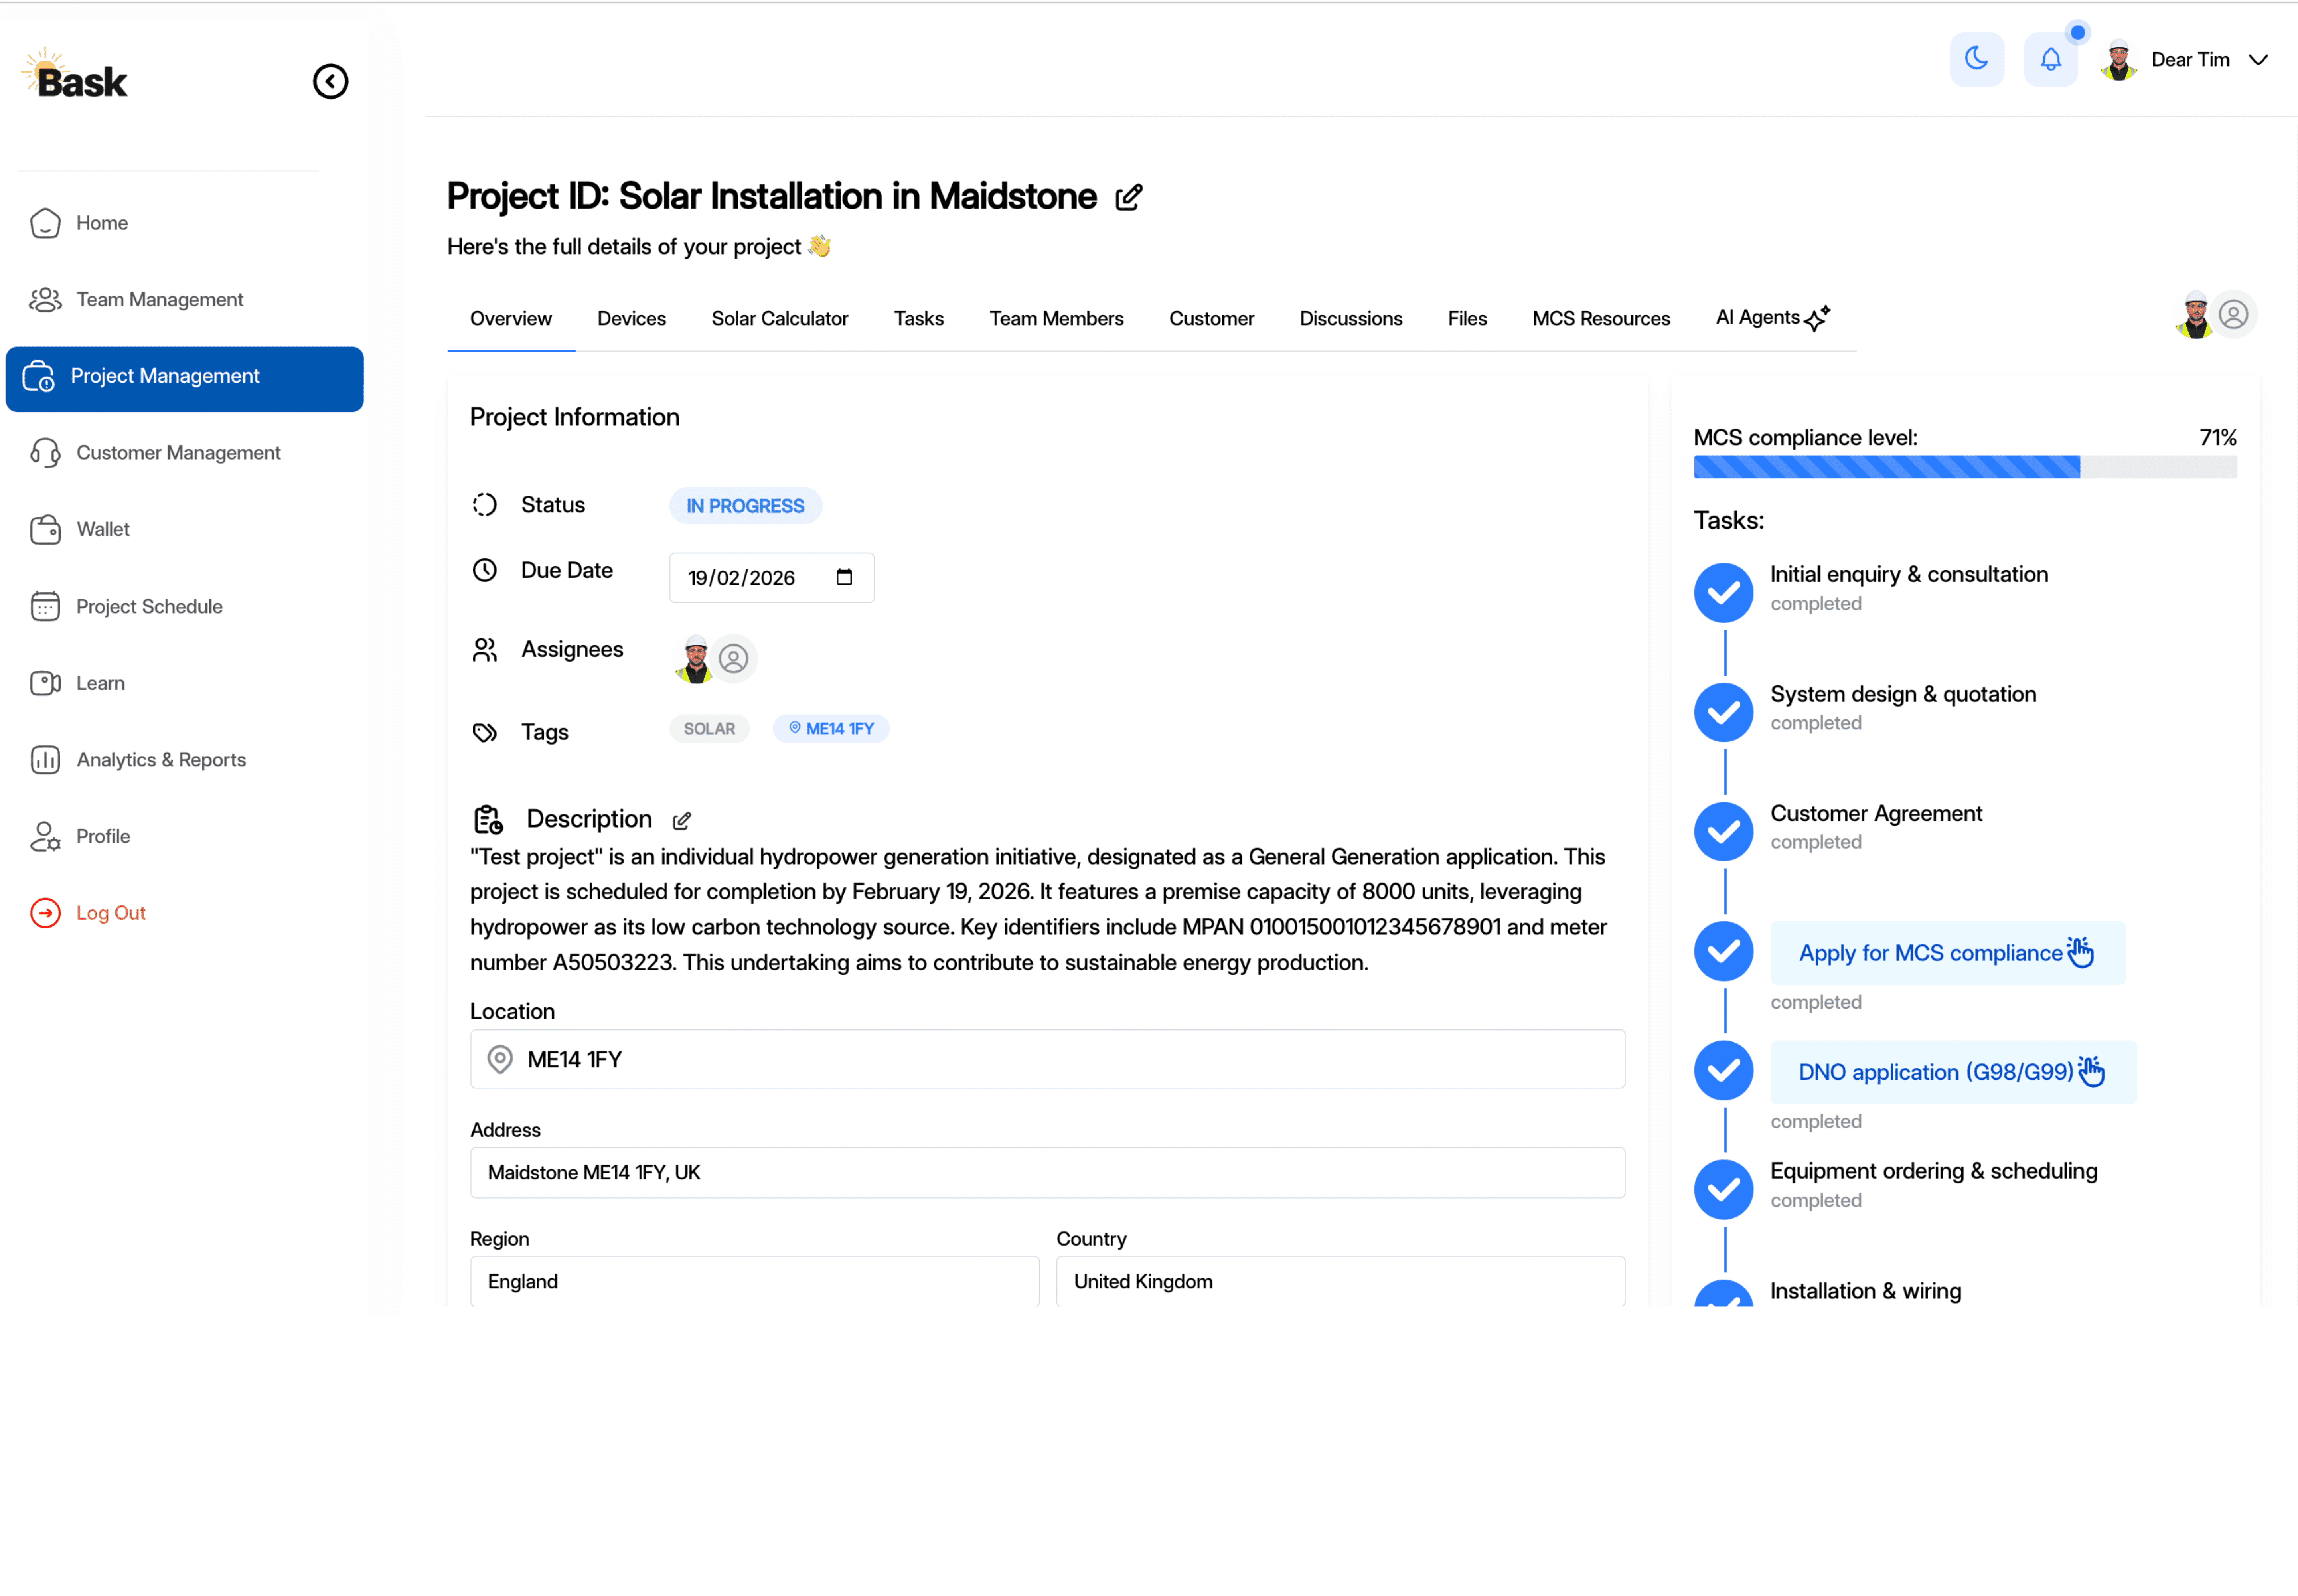
Task: Open the Solar Calculator tab
Action: pyautogui.click(x=780, y=319)
